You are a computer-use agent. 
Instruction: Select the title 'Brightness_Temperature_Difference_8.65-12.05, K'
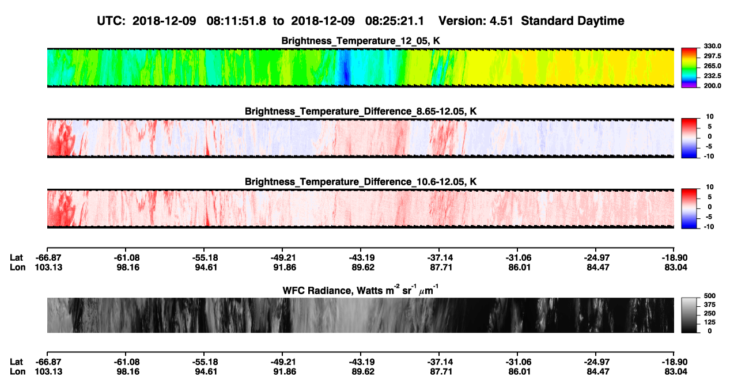coord(361,111)
